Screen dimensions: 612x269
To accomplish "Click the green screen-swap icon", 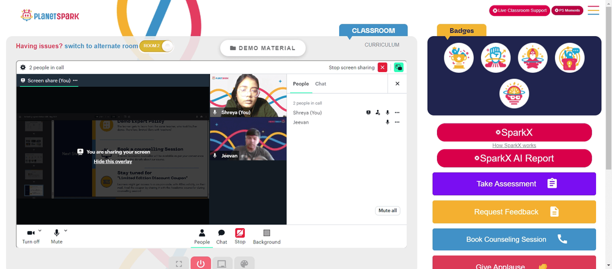I will [x=398, y=67].
